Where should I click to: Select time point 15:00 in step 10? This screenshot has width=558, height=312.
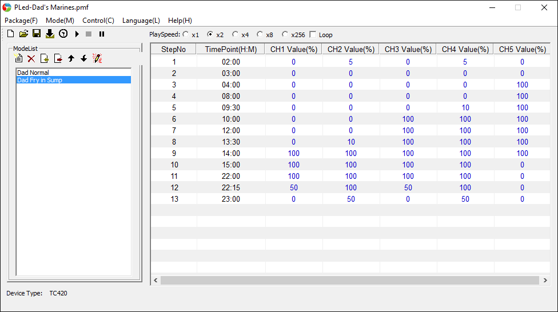[231, 165]
